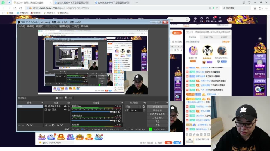Mute the first mixer audio channel
Viewport: 270px width, 151px height.
[x=115, y=112]
